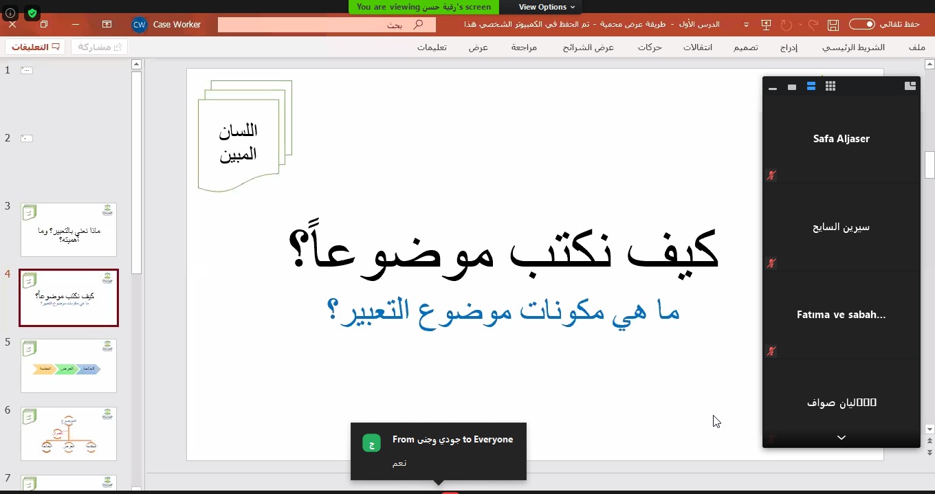Click the blue subtitle ما هي مكونات موضوع التعبير؟
This screenshot has width=935, height=494.
pyautogui.click(x=503, y=311)
